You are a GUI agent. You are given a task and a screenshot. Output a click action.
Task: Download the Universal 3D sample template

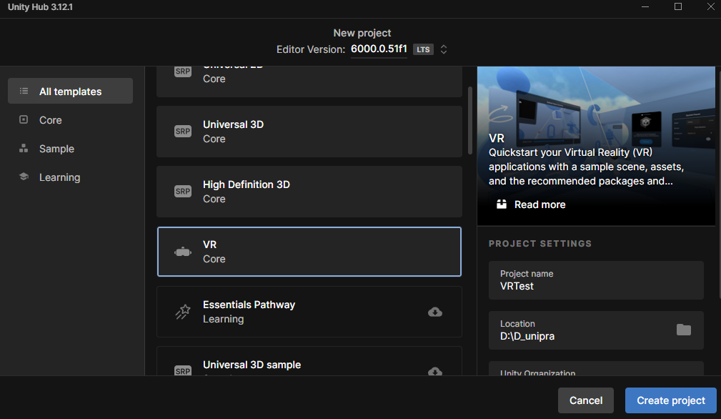435,371
